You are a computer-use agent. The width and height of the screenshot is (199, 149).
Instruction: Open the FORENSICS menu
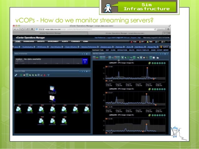75,41
